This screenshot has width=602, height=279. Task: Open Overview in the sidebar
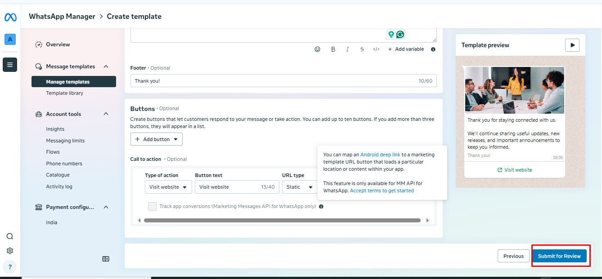[x=58, y=44]
